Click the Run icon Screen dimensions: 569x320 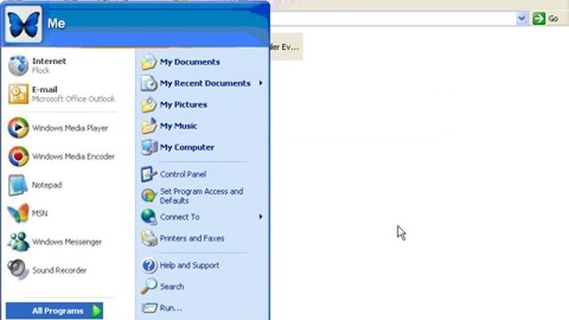[148, 308]
